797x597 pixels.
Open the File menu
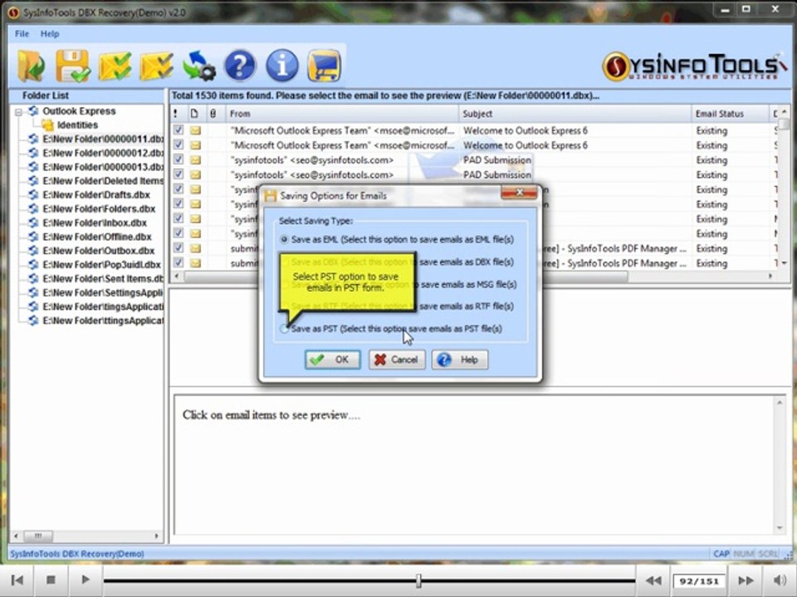[22, 33]
